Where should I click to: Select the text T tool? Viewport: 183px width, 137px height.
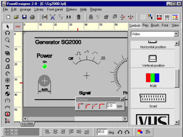[7, 87]
